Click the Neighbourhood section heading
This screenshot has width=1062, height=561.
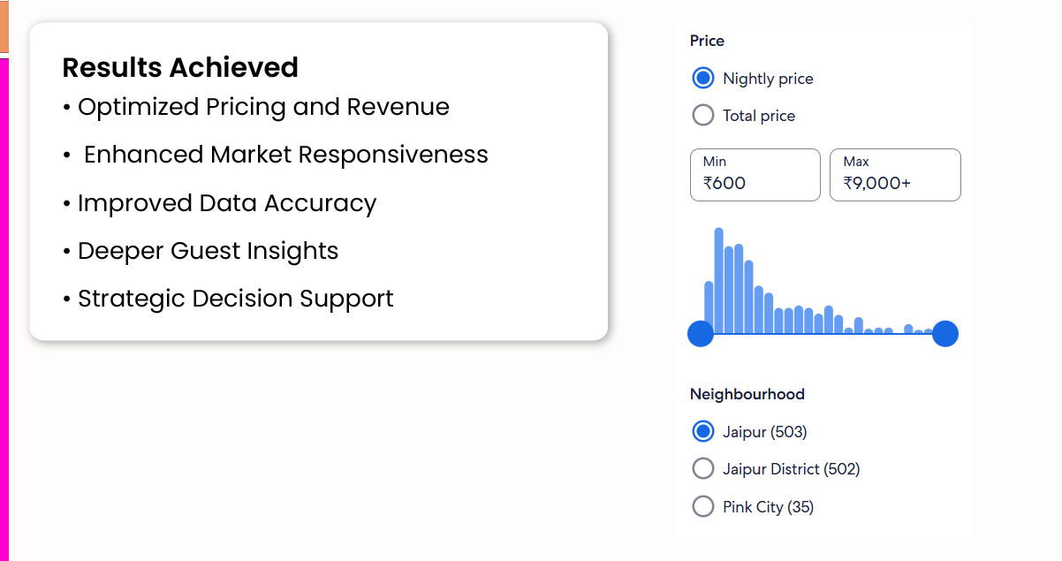pos(747,394)
